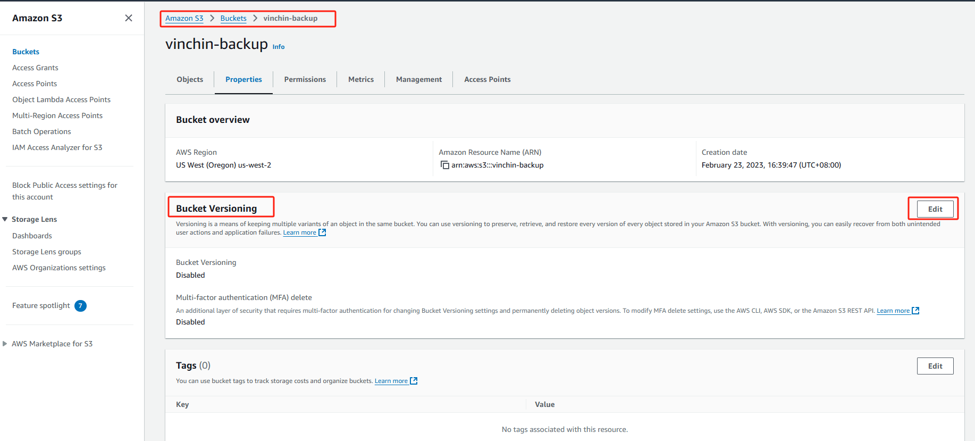The image size is (975, 441).
Task: Switch to the Objects tab
Action: pos(190,79)
